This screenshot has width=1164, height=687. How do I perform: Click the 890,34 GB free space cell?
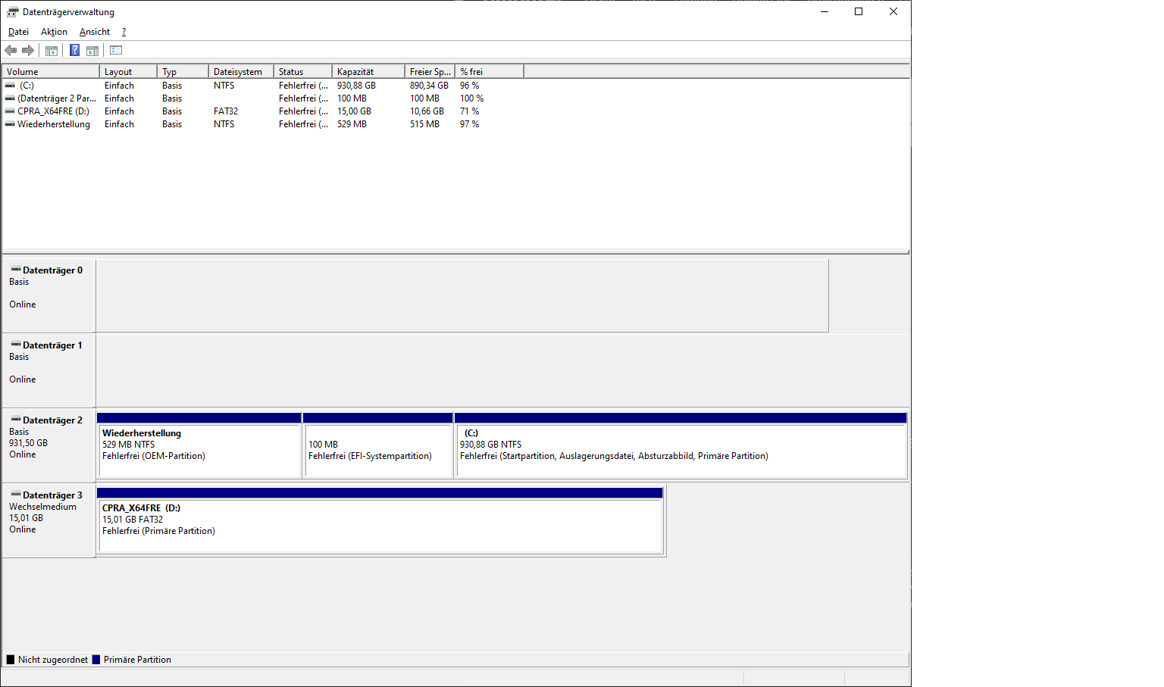[429, 86]
